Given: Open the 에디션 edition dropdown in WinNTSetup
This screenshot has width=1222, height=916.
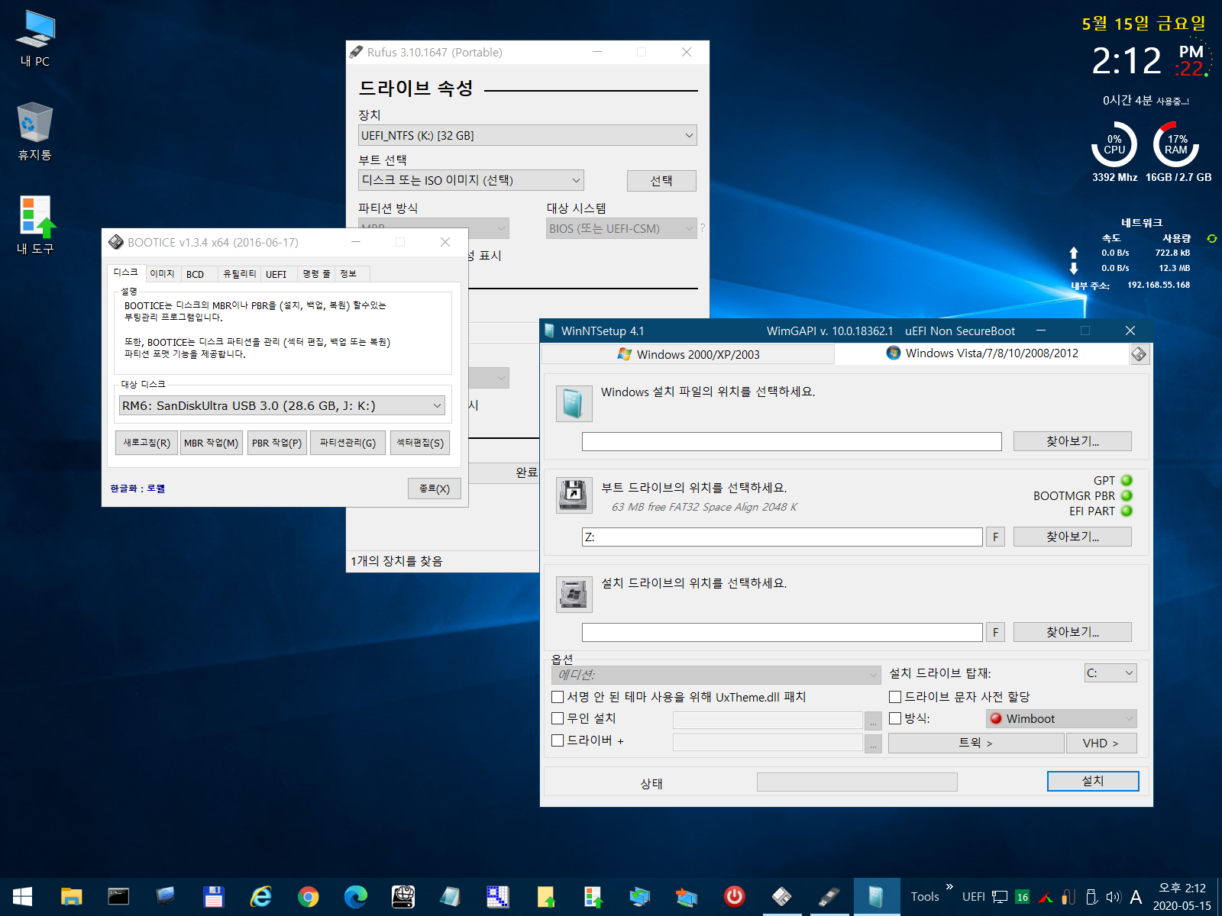Looking at the screenshot, I should pos(716,675).
